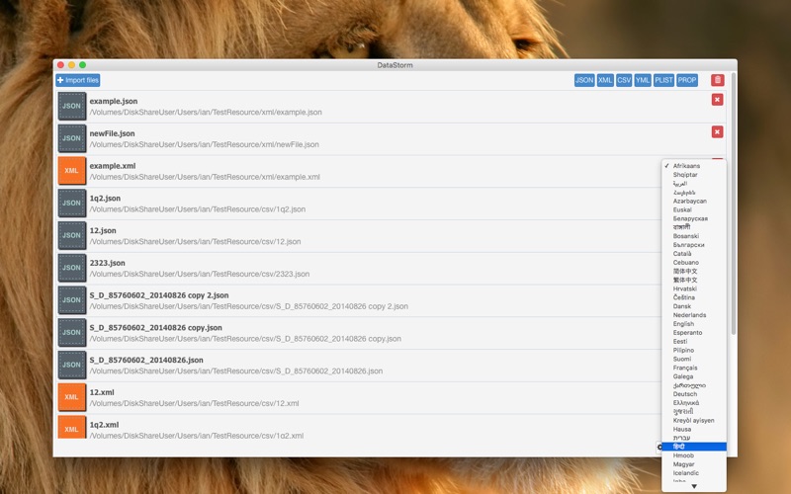Choose Icelandic in language menu
Screen dimensions: 791x494
[x=694, y=473]
